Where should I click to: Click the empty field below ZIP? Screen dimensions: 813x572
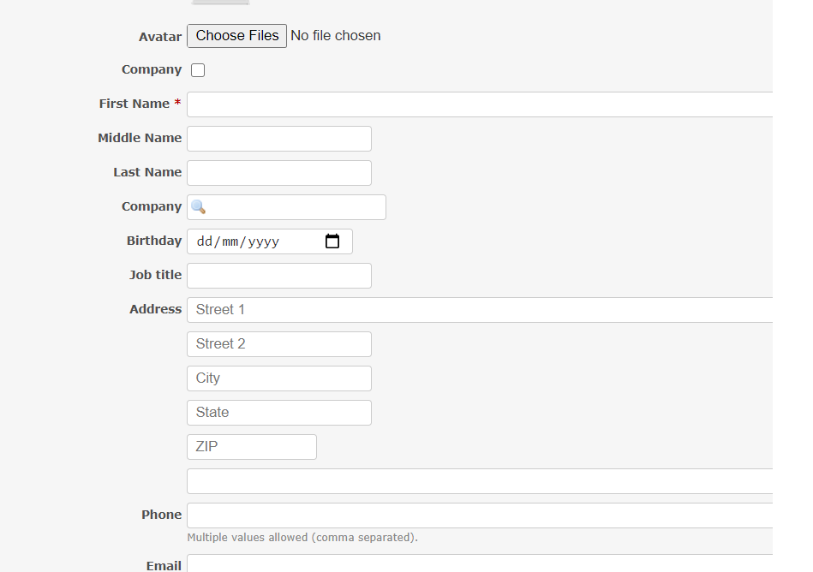[x=428, y=480]
